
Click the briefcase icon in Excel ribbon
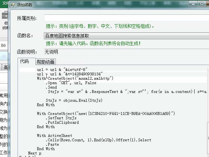click(x=5, y=15)
